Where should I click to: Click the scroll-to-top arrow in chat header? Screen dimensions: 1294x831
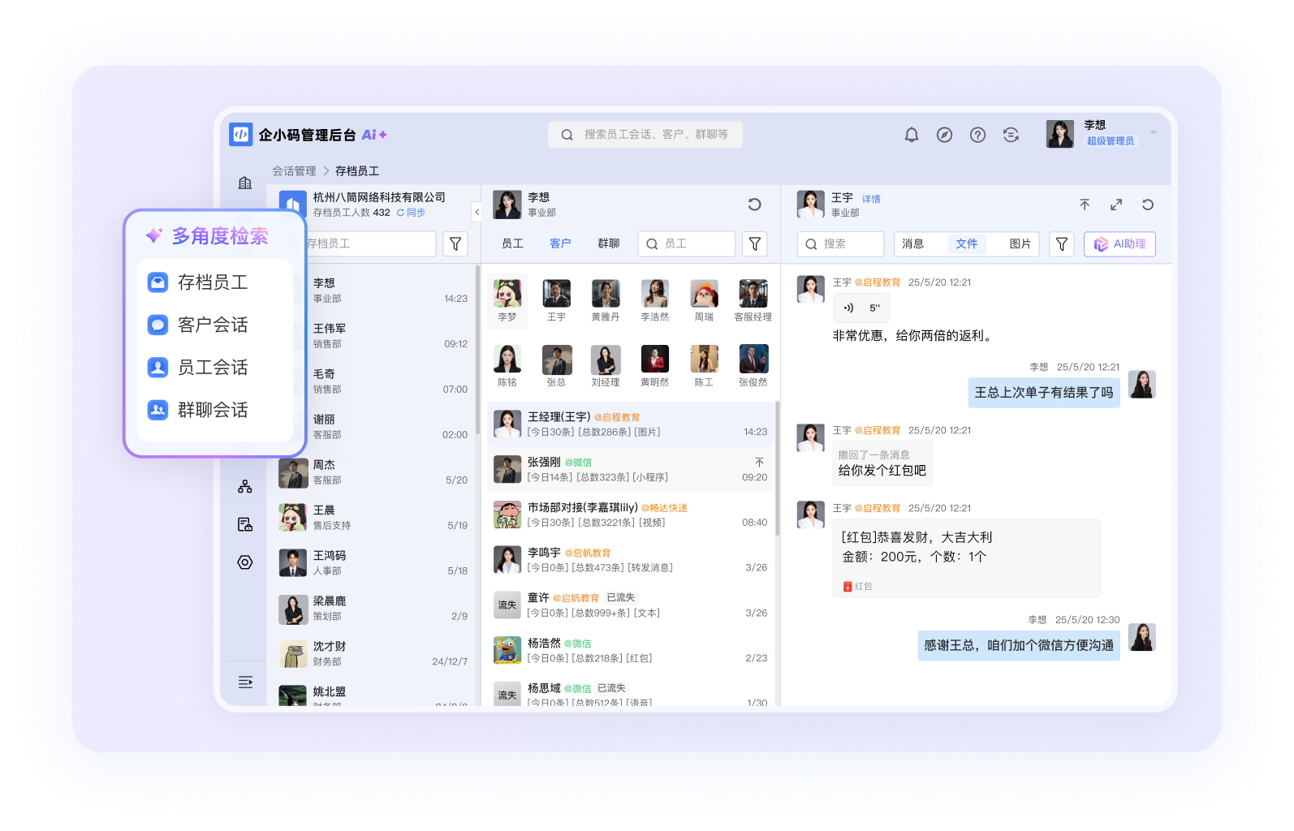pos(1085,205)
